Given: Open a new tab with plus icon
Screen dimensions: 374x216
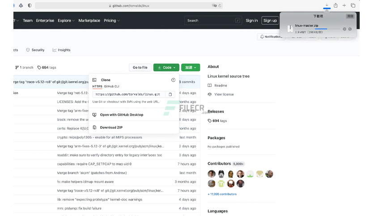Looking at the screenshot, I should (x=344, y=5).
